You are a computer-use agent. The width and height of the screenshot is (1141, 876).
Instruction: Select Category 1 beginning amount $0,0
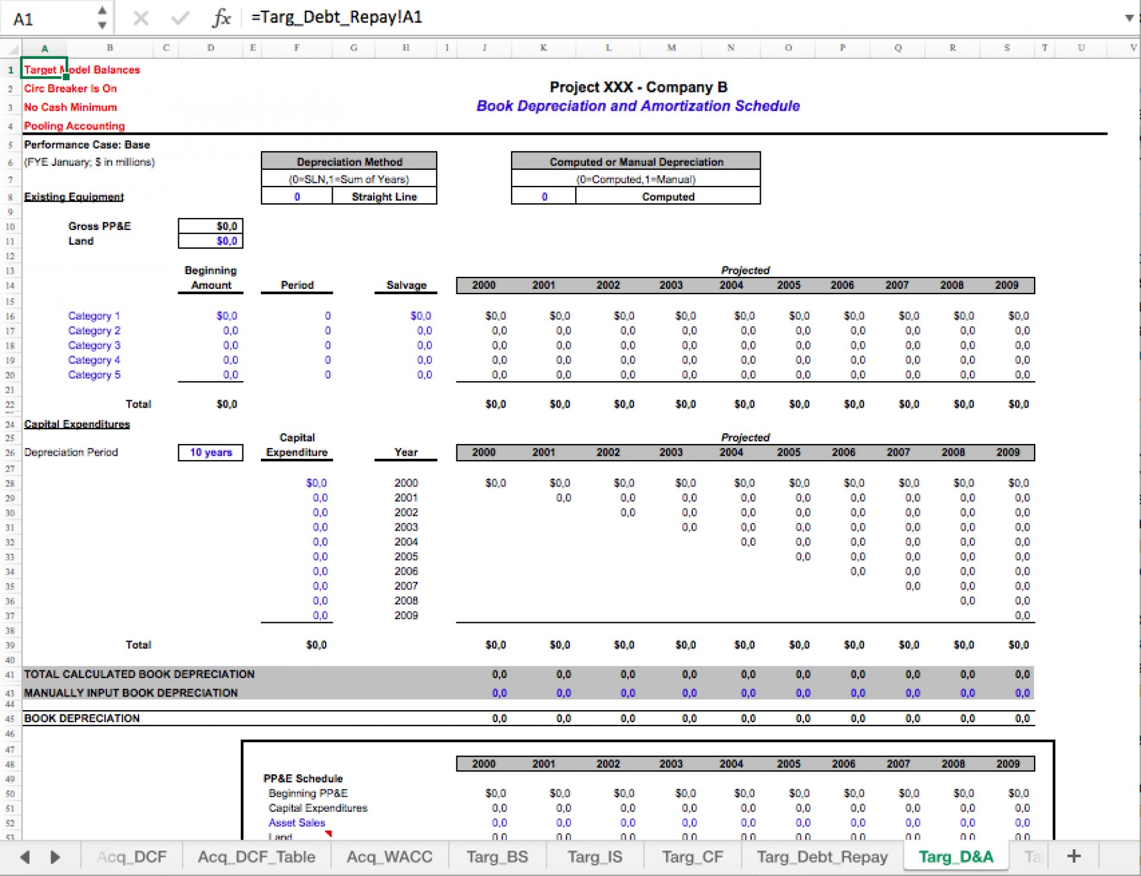[226, 316]
